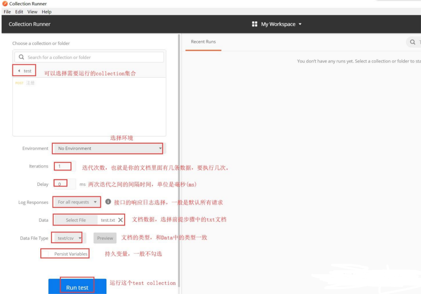Viewport: 421px width, 294px height.
Task: Click the search icon in Recent Runs panel
Action: [412, 42]
